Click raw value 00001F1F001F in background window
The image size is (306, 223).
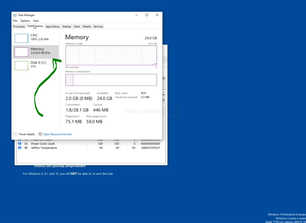click(151, 148)
